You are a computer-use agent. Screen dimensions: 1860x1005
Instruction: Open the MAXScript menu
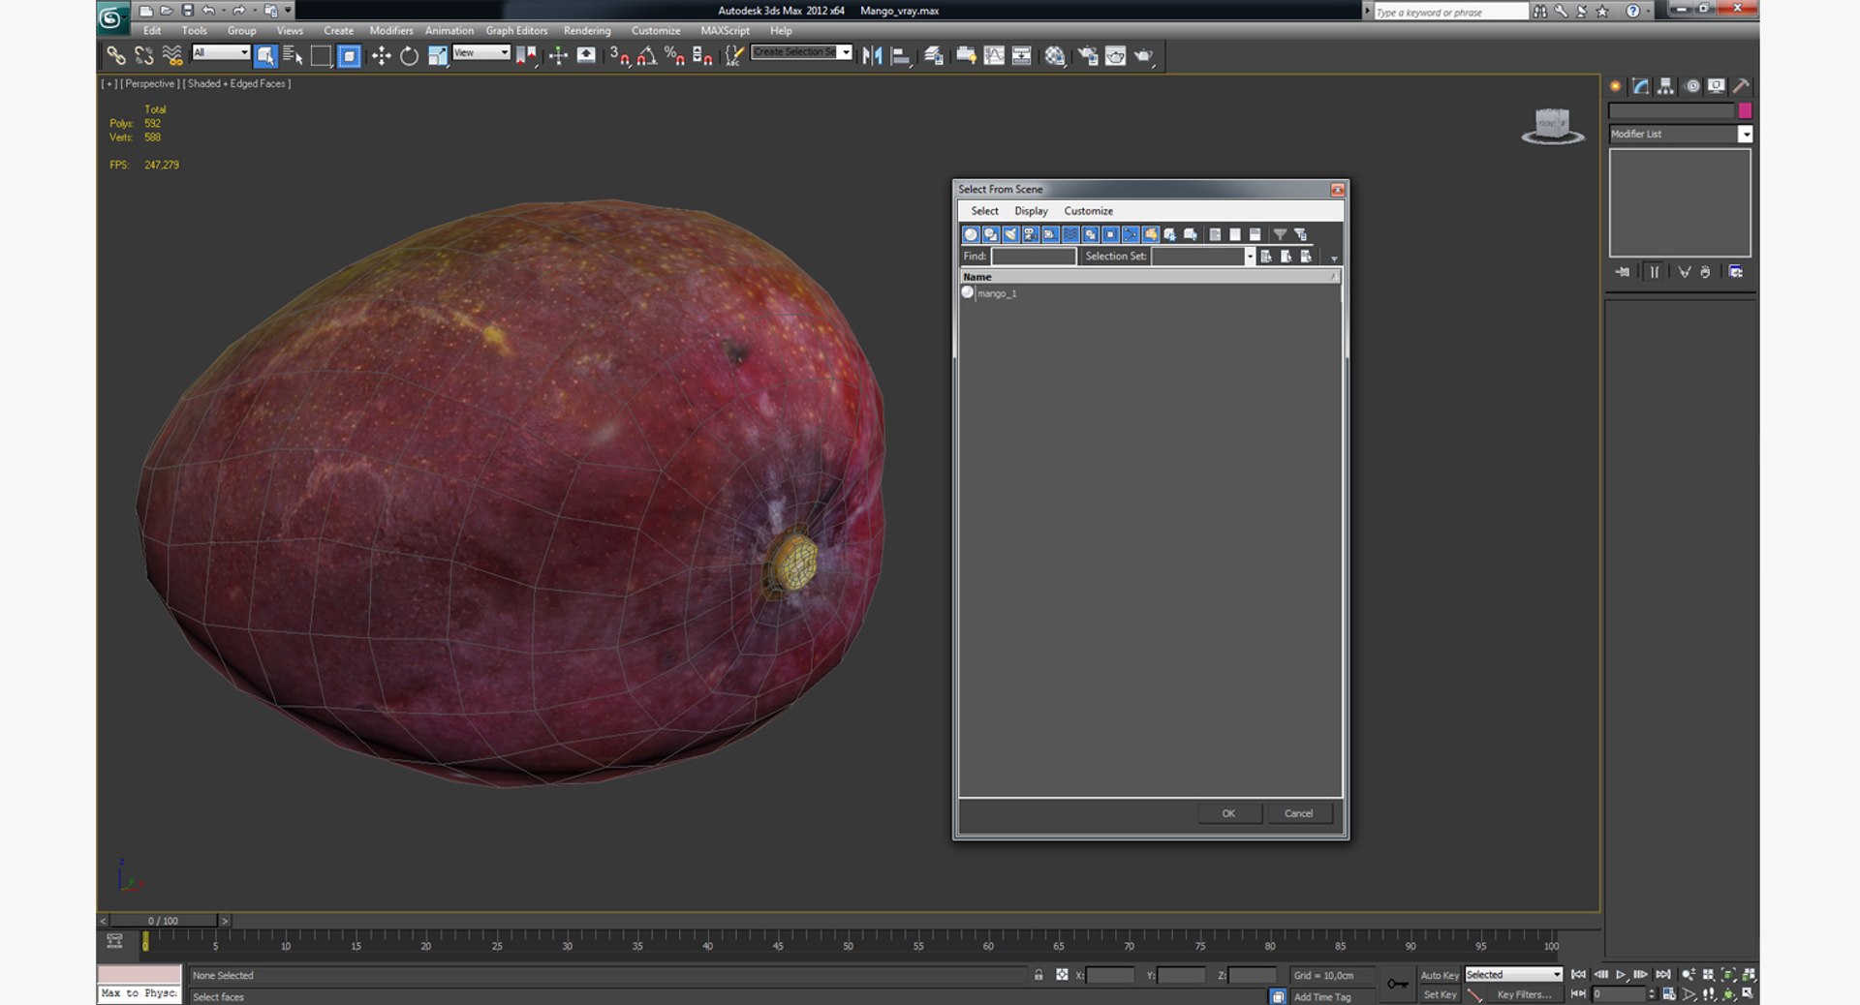coord(725,31)
